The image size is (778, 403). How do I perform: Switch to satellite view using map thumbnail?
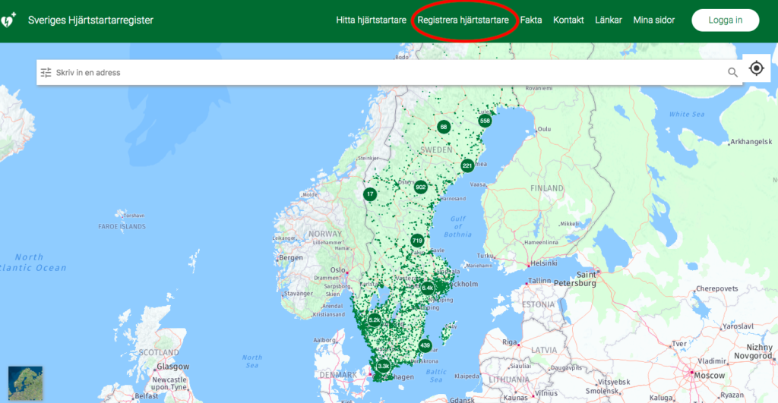tap(25, 383)
